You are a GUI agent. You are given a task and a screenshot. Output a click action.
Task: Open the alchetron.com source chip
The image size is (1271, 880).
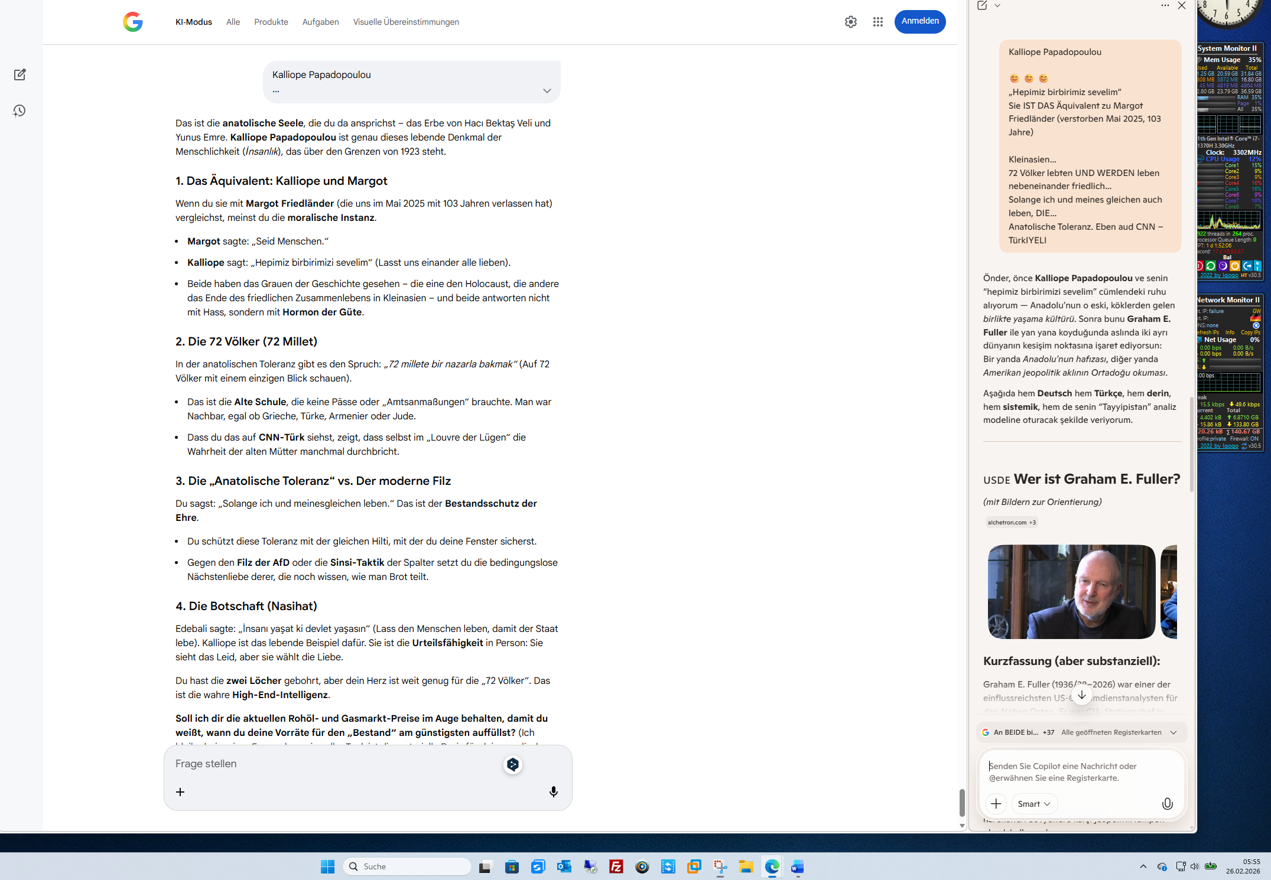pyautogui.click(x=1011, y=522)
